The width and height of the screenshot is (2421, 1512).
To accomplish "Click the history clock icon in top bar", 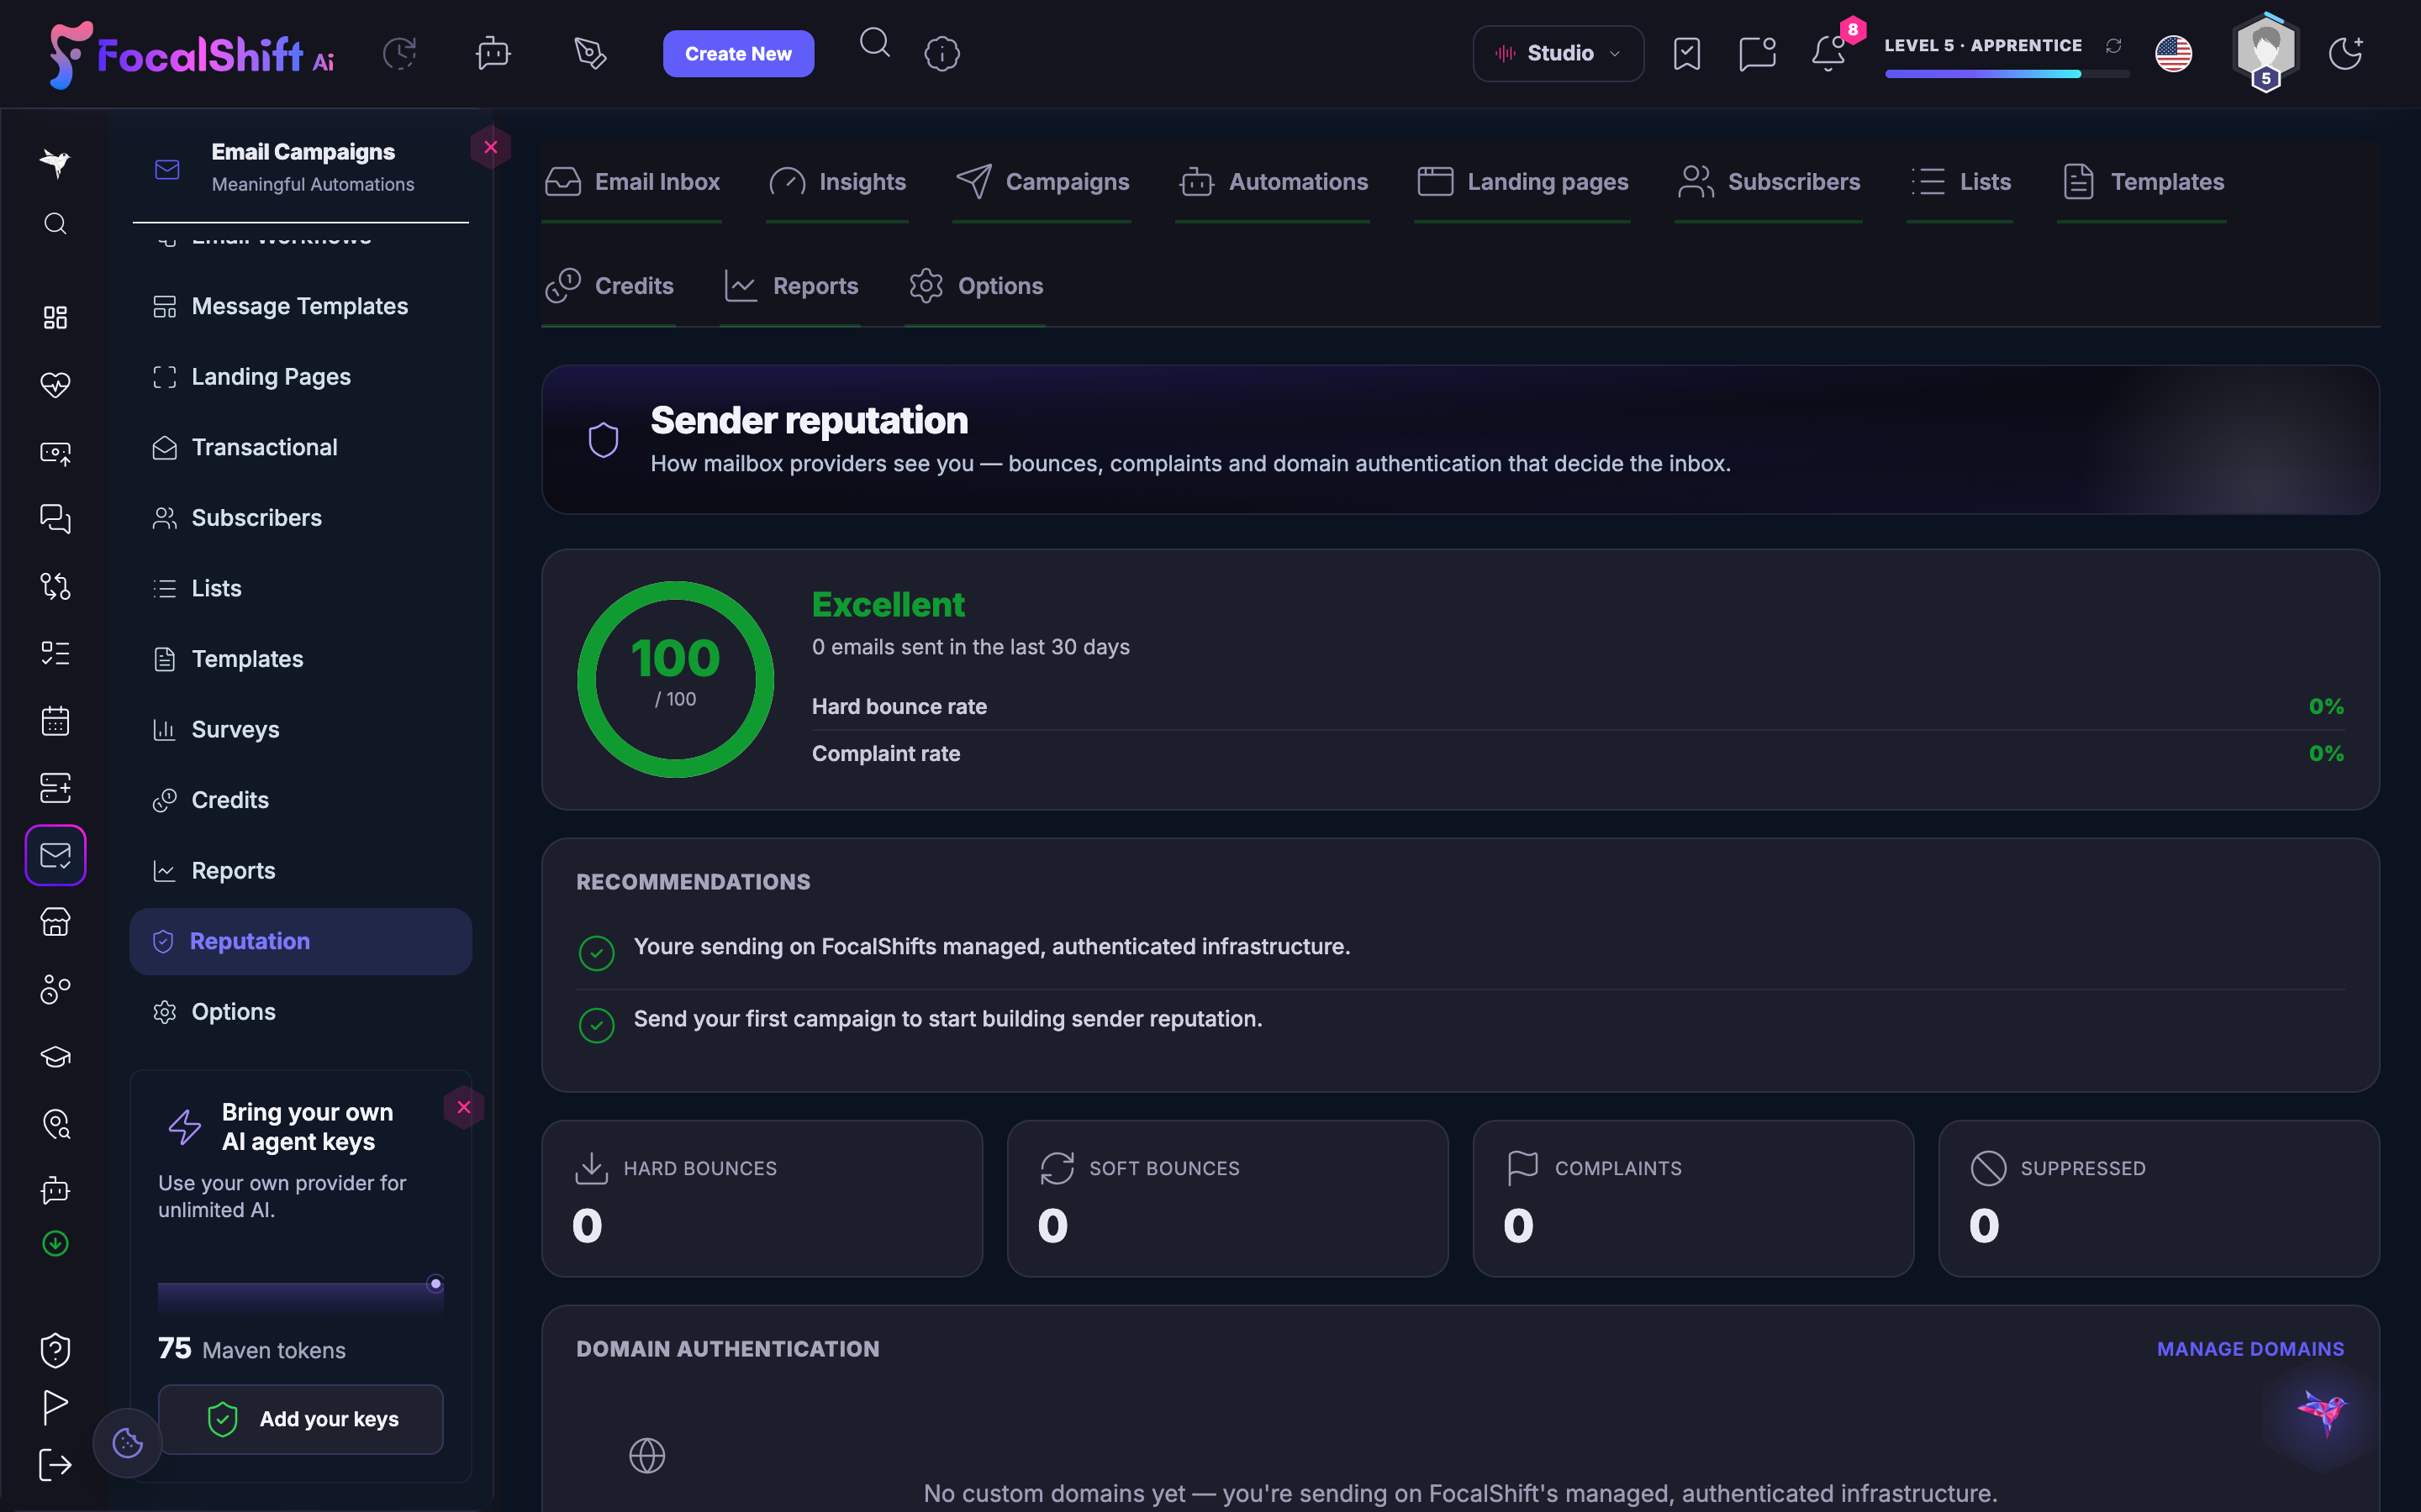I will [x=399, y=53].
